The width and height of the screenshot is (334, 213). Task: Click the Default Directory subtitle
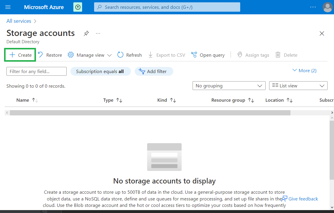23,42
